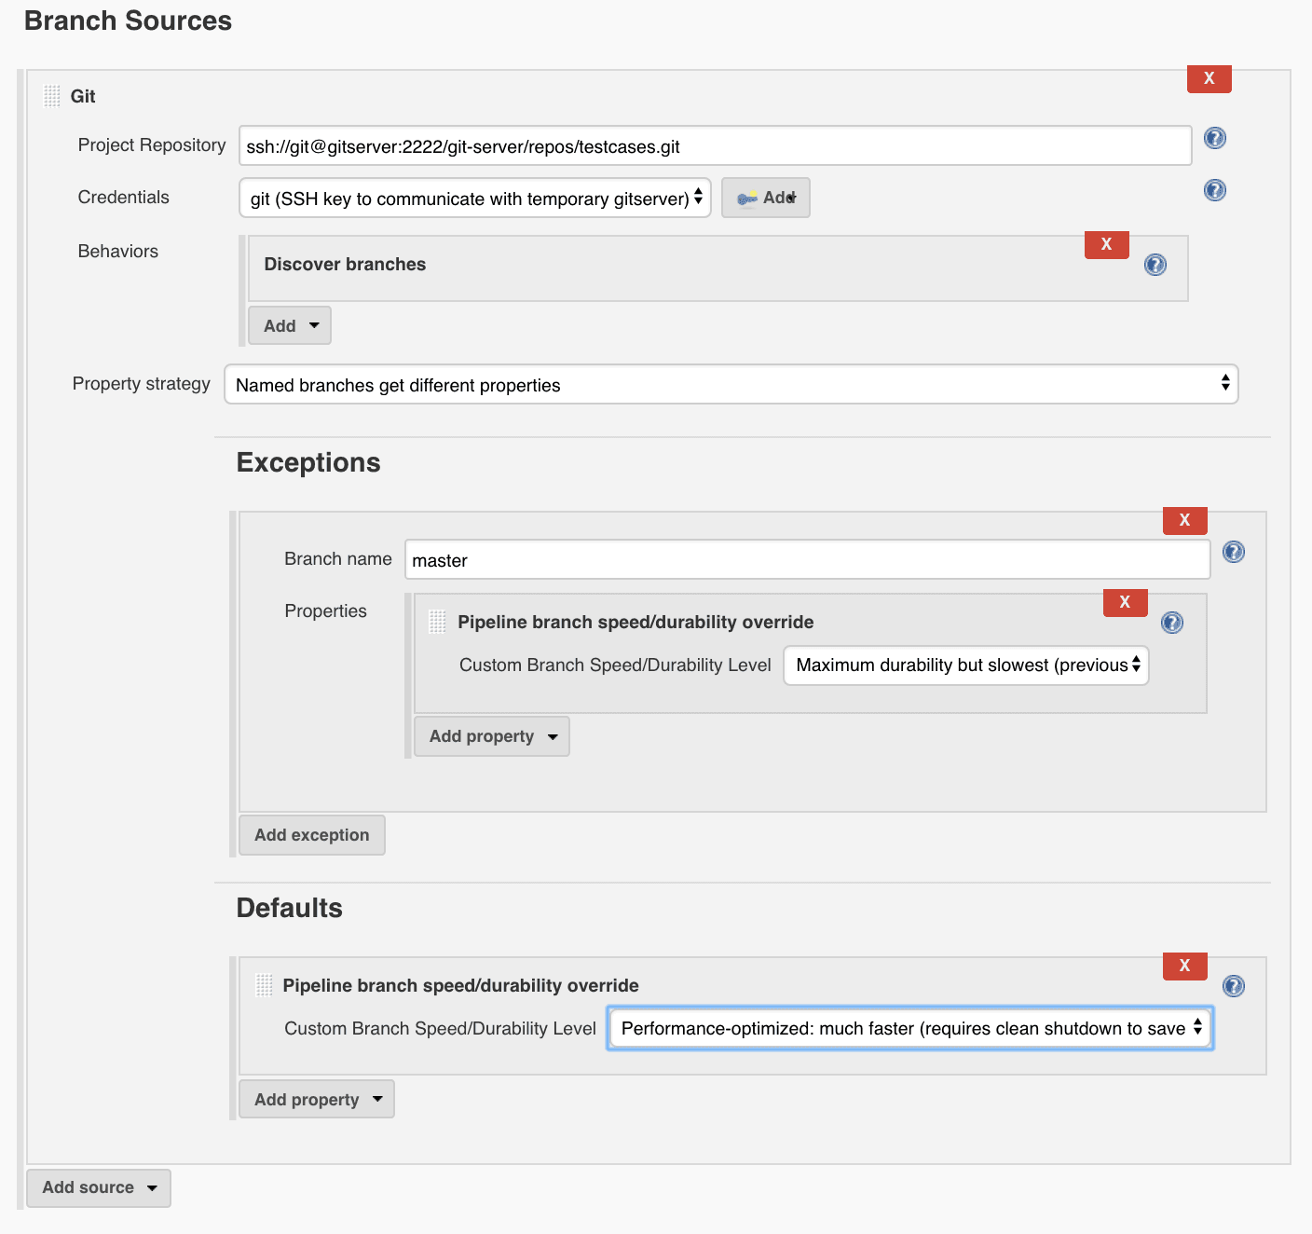The width and height of the screenshot is (1312, 1234).
Task: Open the Credentials selection dropdown
Action: pyautogui.click(x=474, y=199)
